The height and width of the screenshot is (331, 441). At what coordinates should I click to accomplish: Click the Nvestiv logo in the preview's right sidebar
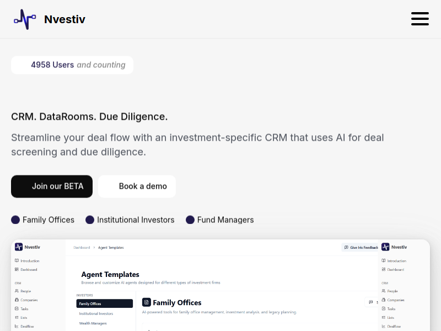pyautogui.click(x=385, y=247)
